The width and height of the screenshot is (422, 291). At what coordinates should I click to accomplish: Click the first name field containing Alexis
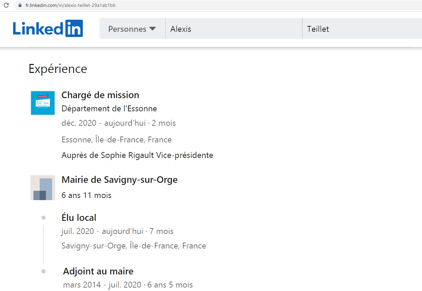pyautogui.click(x=234, y=29)
